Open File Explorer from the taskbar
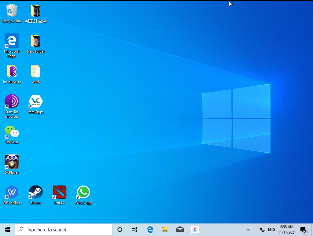 click(x=165, y=230)
